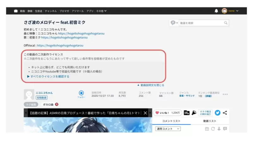The width and height of the screenshot is (253, 142).
Task: Open チャンネル in the top menu
Action: pos(51,11)
